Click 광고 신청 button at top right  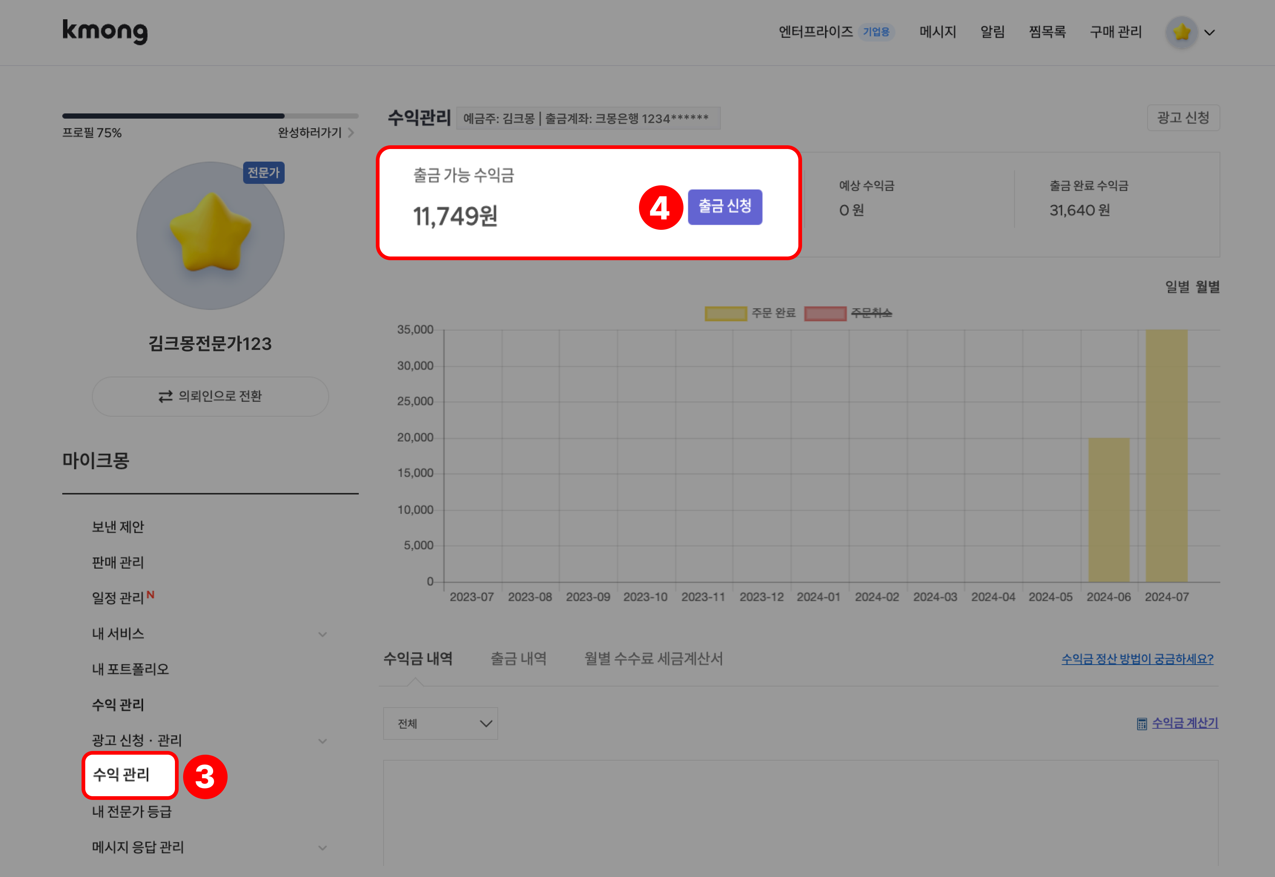pos(1183,118)
